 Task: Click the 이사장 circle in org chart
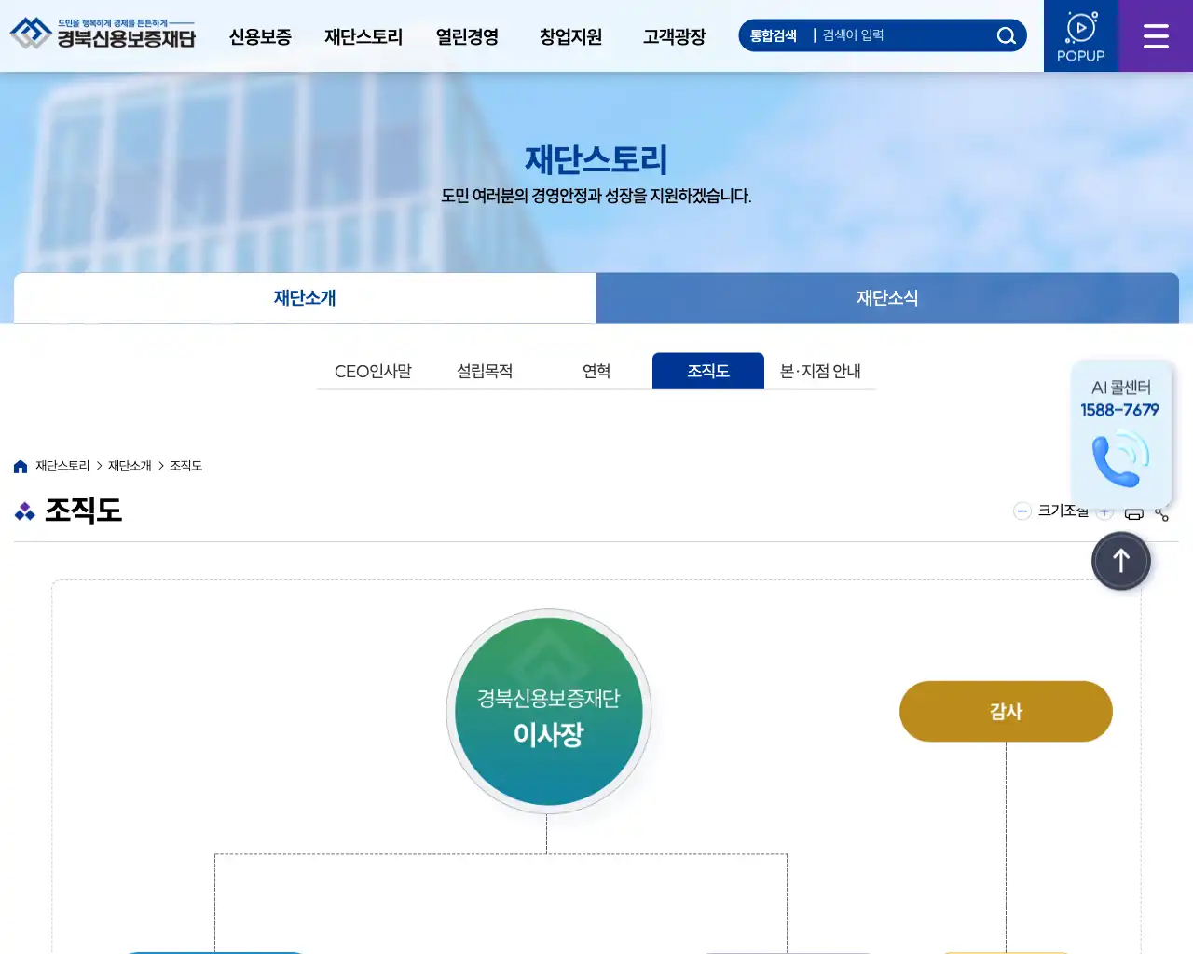[548, 712]
